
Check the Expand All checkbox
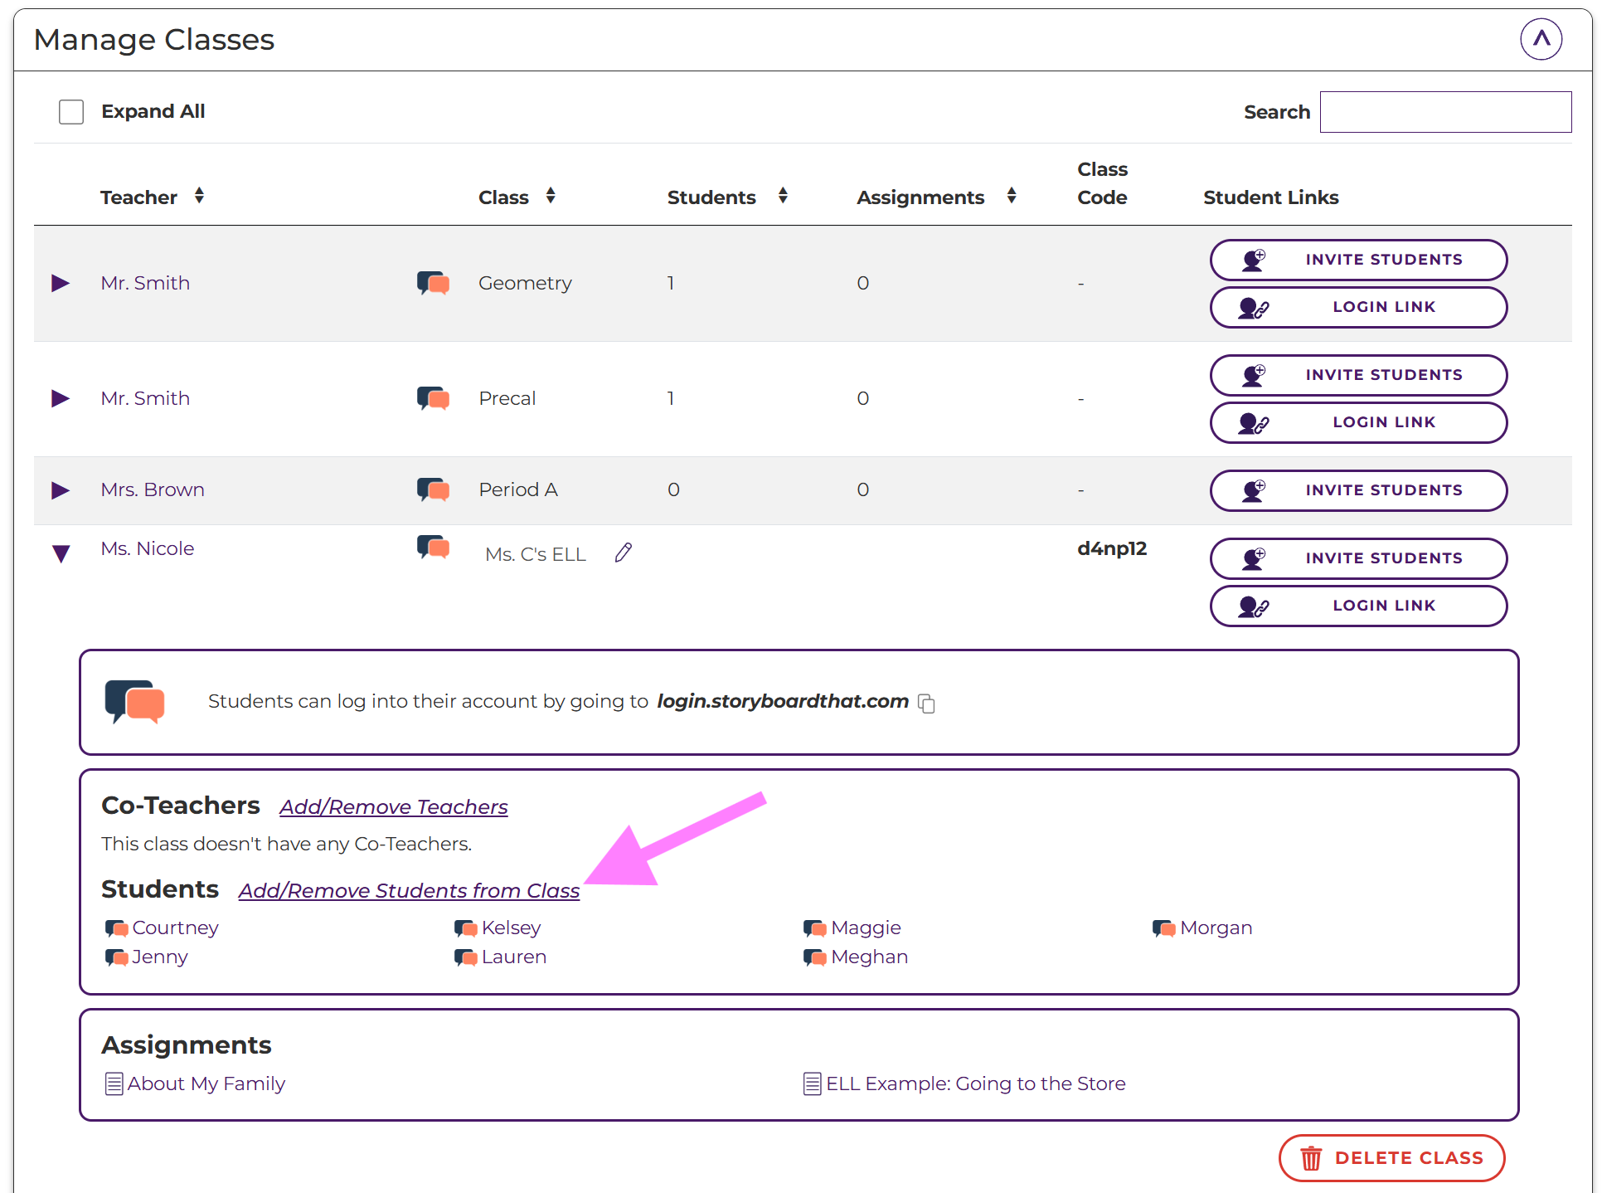[71, 112]
